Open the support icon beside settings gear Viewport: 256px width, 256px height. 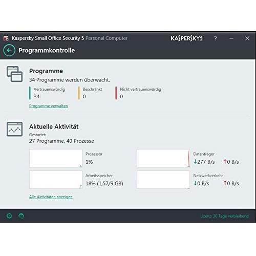tap(22, 216)
